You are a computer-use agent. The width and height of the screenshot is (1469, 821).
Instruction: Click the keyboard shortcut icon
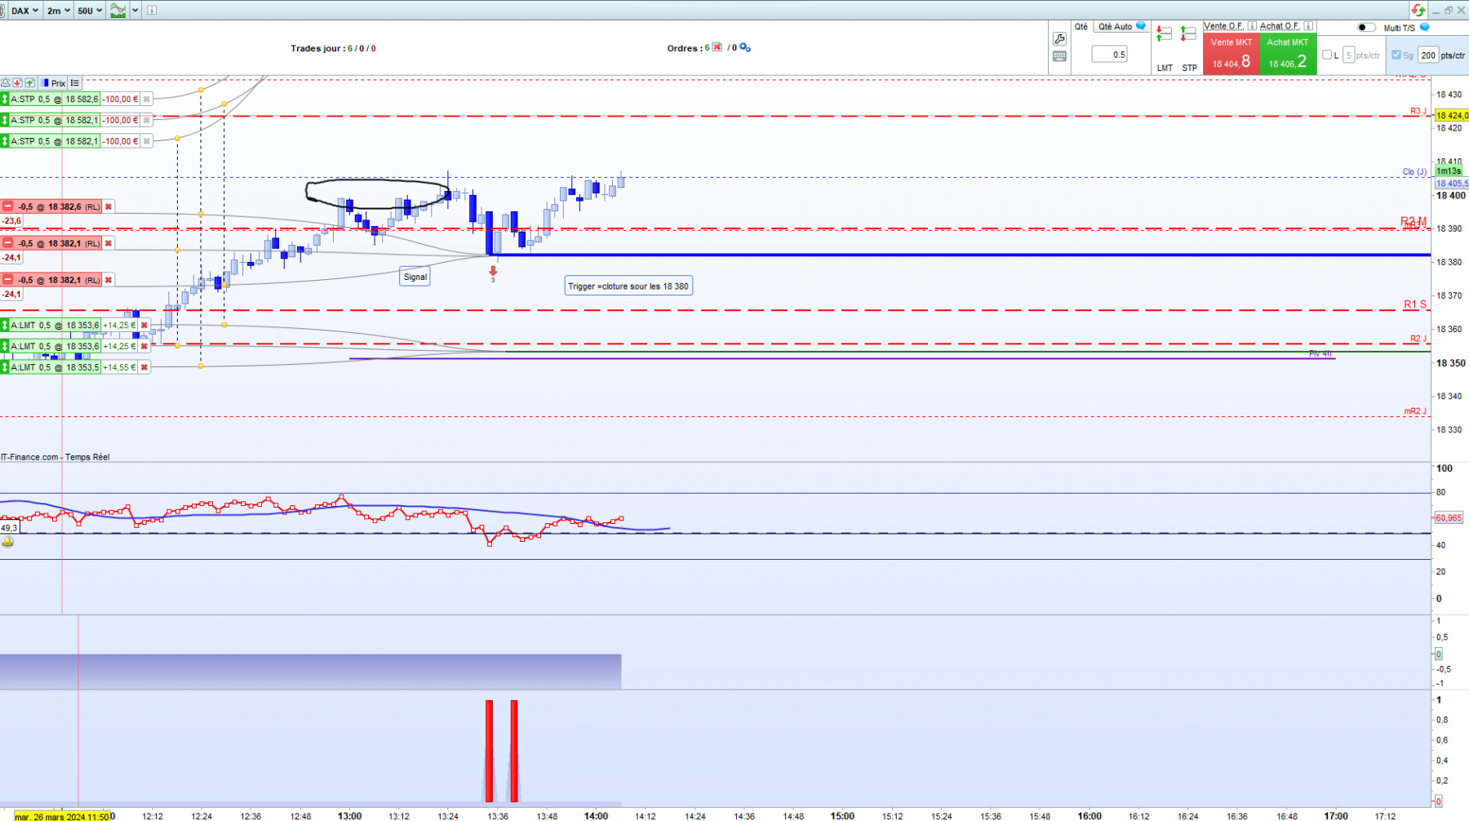pos(1059,56)
